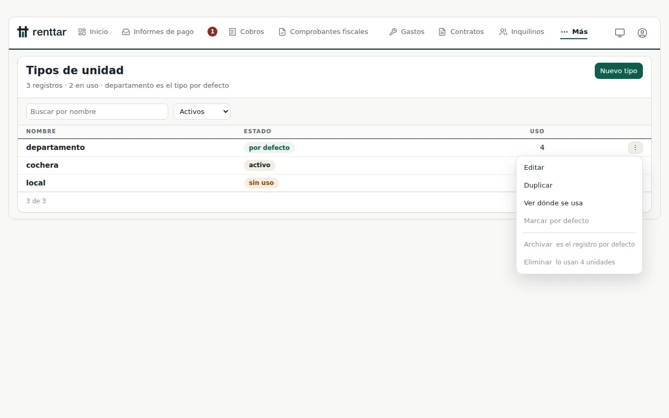Click the '3 de 3' record count

[36, 201]
